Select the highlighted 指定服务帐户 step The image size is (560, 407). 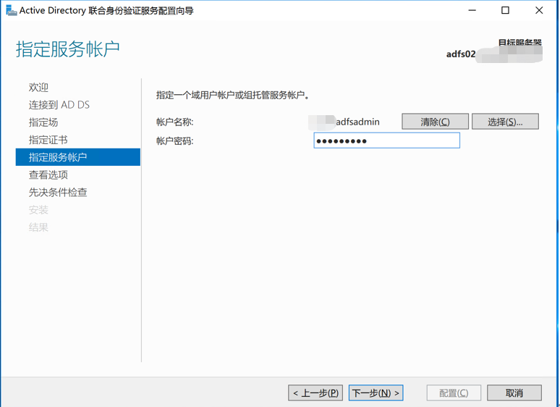tap(78, 157)
